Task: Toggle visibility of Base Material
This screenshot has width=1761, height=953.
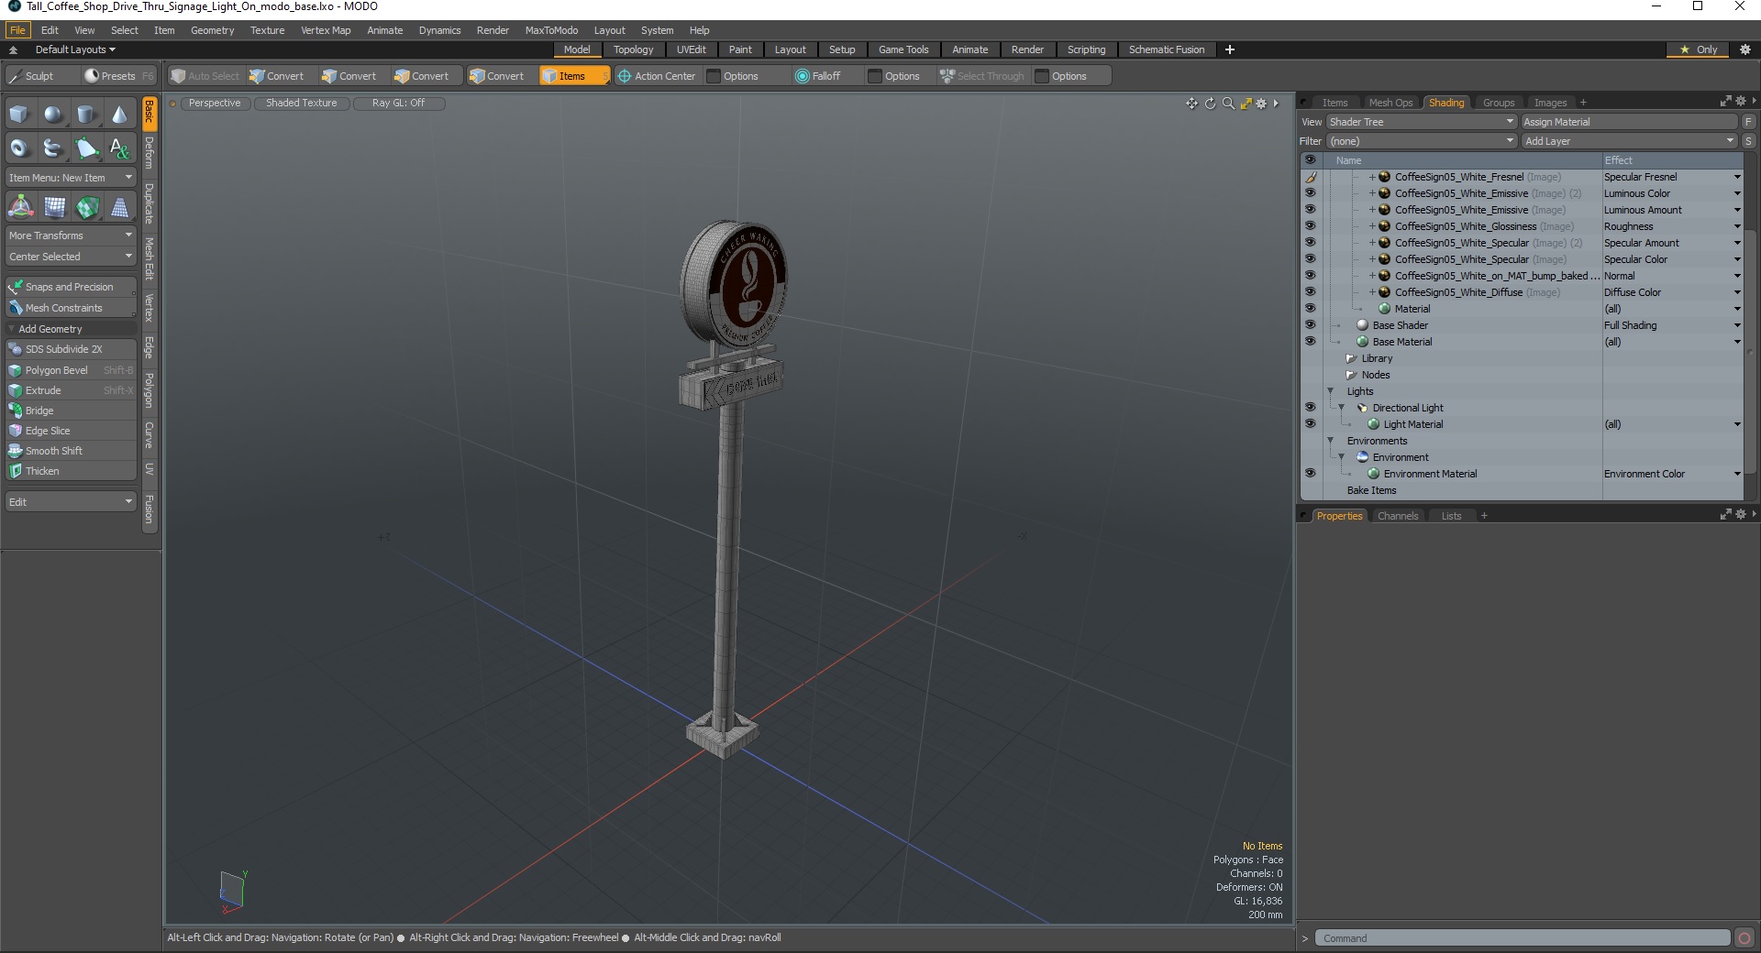Action: pos(1310,342)
